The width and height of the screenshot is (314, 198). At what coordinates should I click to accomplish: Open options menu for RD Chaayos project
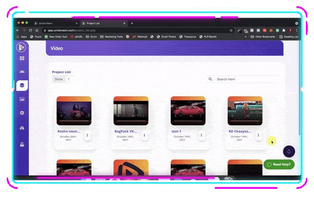[258, 135]
